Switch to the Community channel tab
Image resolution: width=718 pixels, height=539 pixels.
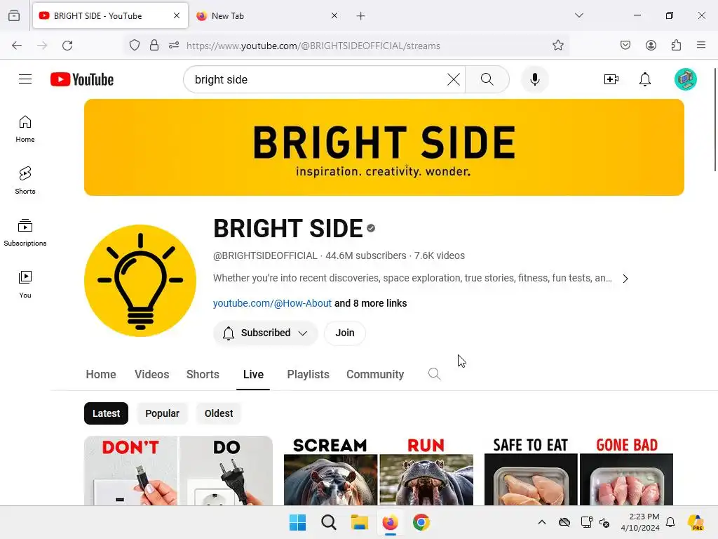375,375
